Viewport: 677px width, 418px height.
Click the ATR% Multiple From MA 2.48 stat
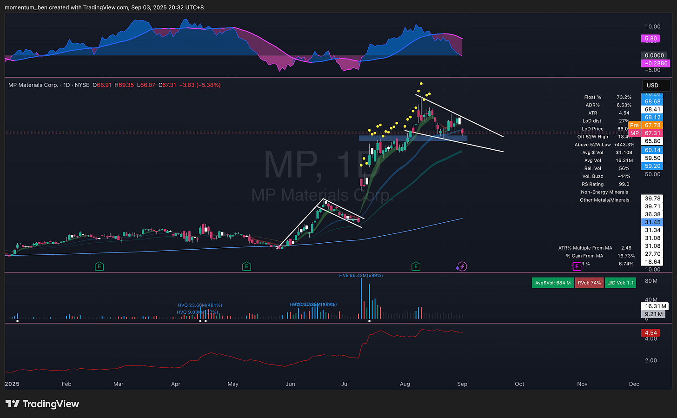pyautogui.click(x=595, y=248)
